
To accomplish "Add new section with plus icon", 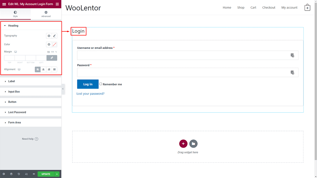I will (183, 144).
